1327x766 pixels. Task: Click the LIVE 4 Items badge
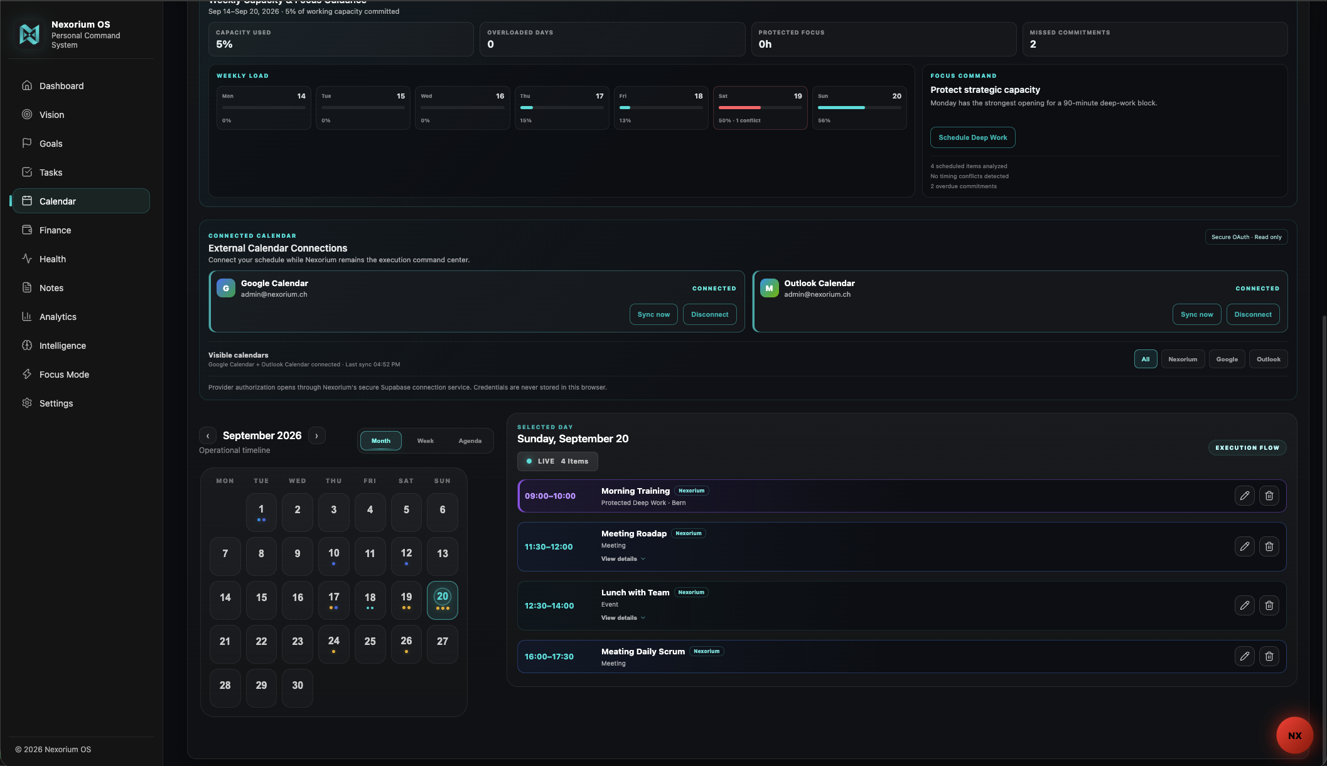[557, 461]
